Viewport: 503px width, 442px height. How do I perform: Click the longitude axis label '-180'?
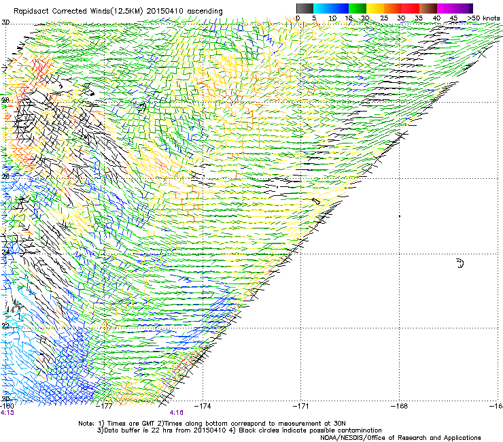[7, 406]
